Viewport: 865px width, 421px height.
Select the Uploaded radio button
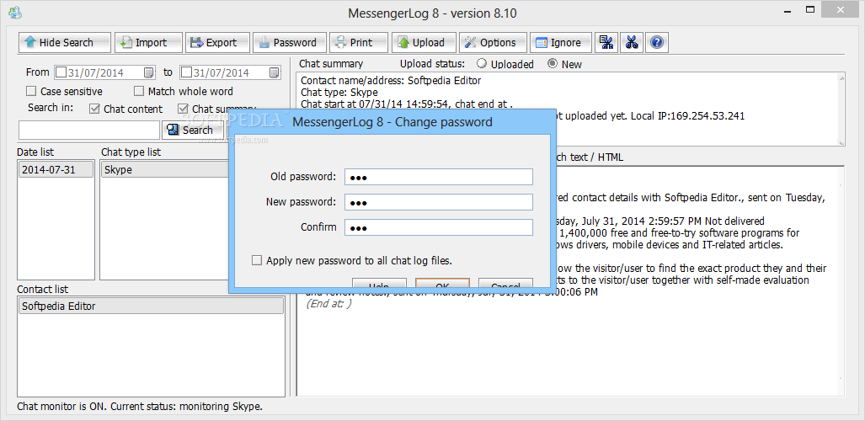(482, 63)
